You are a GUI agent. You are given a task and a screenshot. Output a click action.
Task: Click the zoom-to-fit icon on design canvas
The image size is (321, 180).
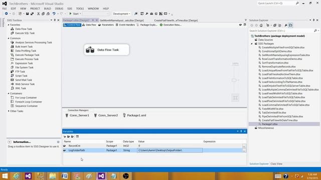235,98
